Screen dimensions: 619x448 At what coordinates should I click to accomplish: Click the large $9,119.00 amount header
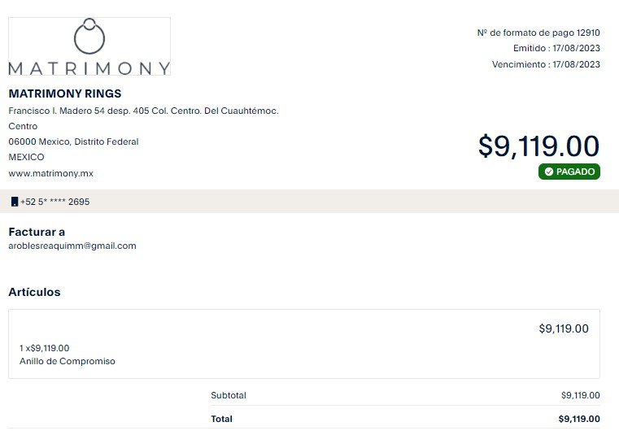point(538,146)
